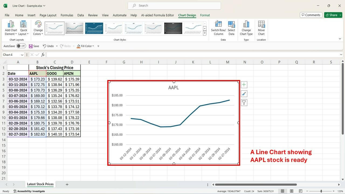Select row header 15
Image resolution: width=345 pixels, height=194 pixels.
(4, 145)
